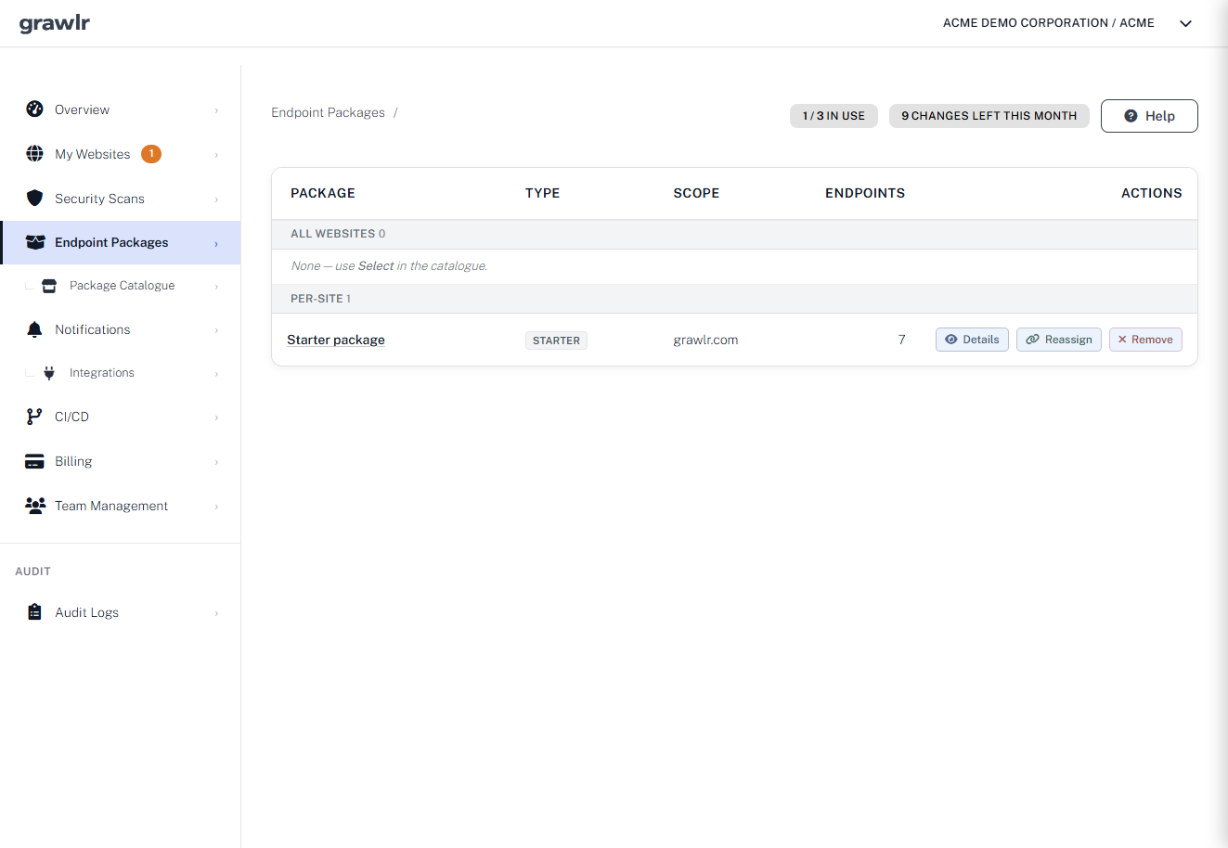Click the Integrations plug icon

49,373
